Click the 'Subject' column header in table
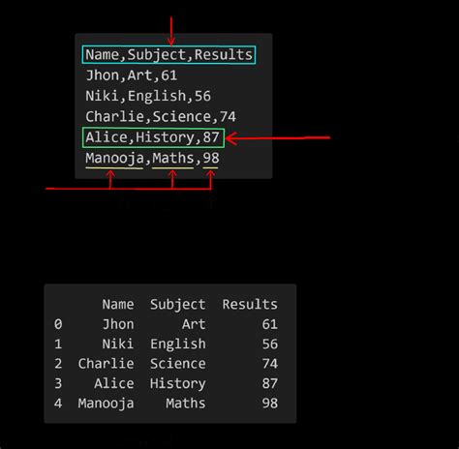Viewport: 459px width, 449px height. pos(177,305)
